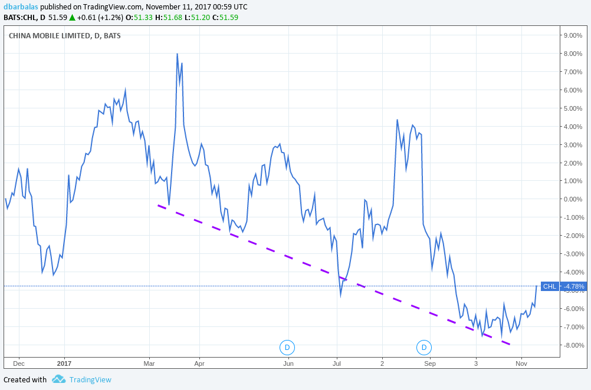Screen dimensions: 591x390
Task: Click the Dec label on time axis
Action: 18,363
